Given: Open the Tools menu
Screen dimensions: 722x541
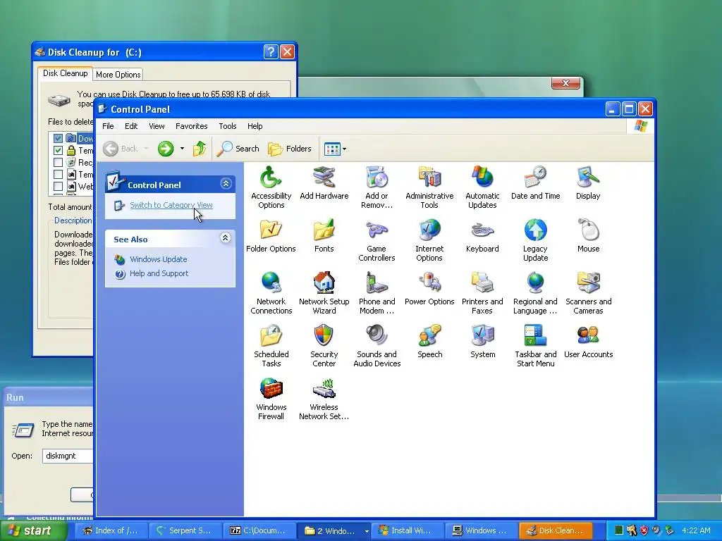Looking at the screenshot, I should tap(228, 126).
